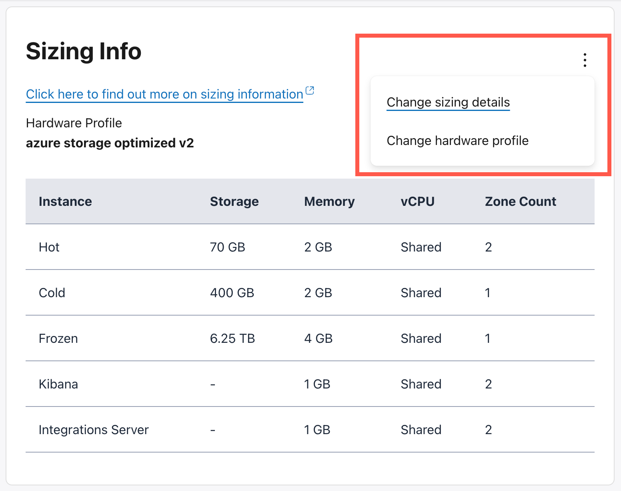Viewport: 621px width, 491px height.
Task: Select the Frozen instance row label
Action: 58,338
